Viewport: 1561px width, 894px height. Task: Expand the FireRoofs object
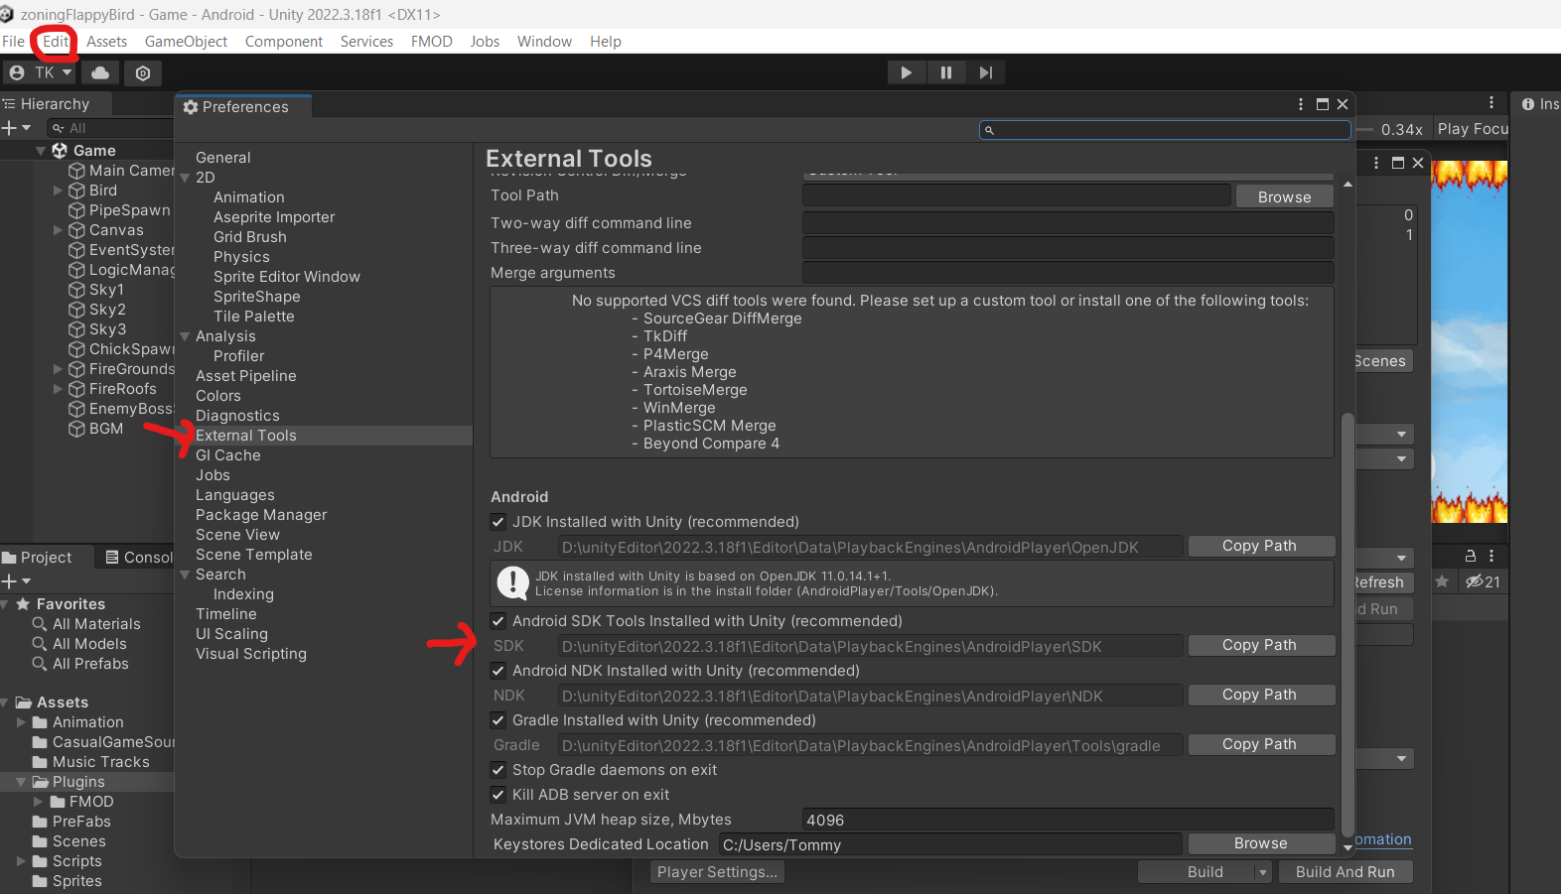tap(58, 389)
